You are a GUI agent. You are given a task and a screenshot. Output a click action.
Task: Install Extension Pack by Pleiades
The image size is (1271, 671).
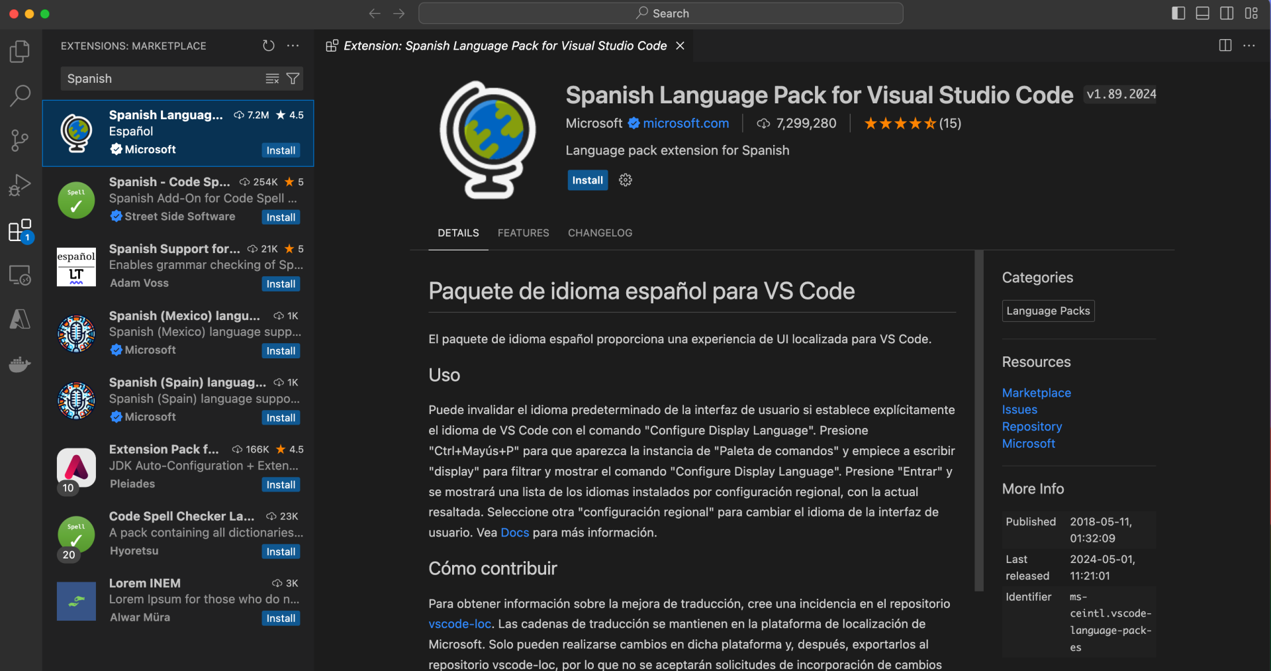coord(281,485)
